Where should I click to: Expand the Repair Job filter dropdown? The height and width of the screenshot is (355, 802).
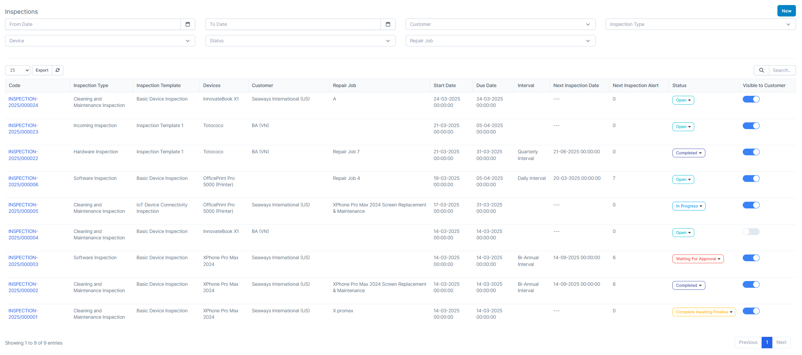click(x=500, y=41)
